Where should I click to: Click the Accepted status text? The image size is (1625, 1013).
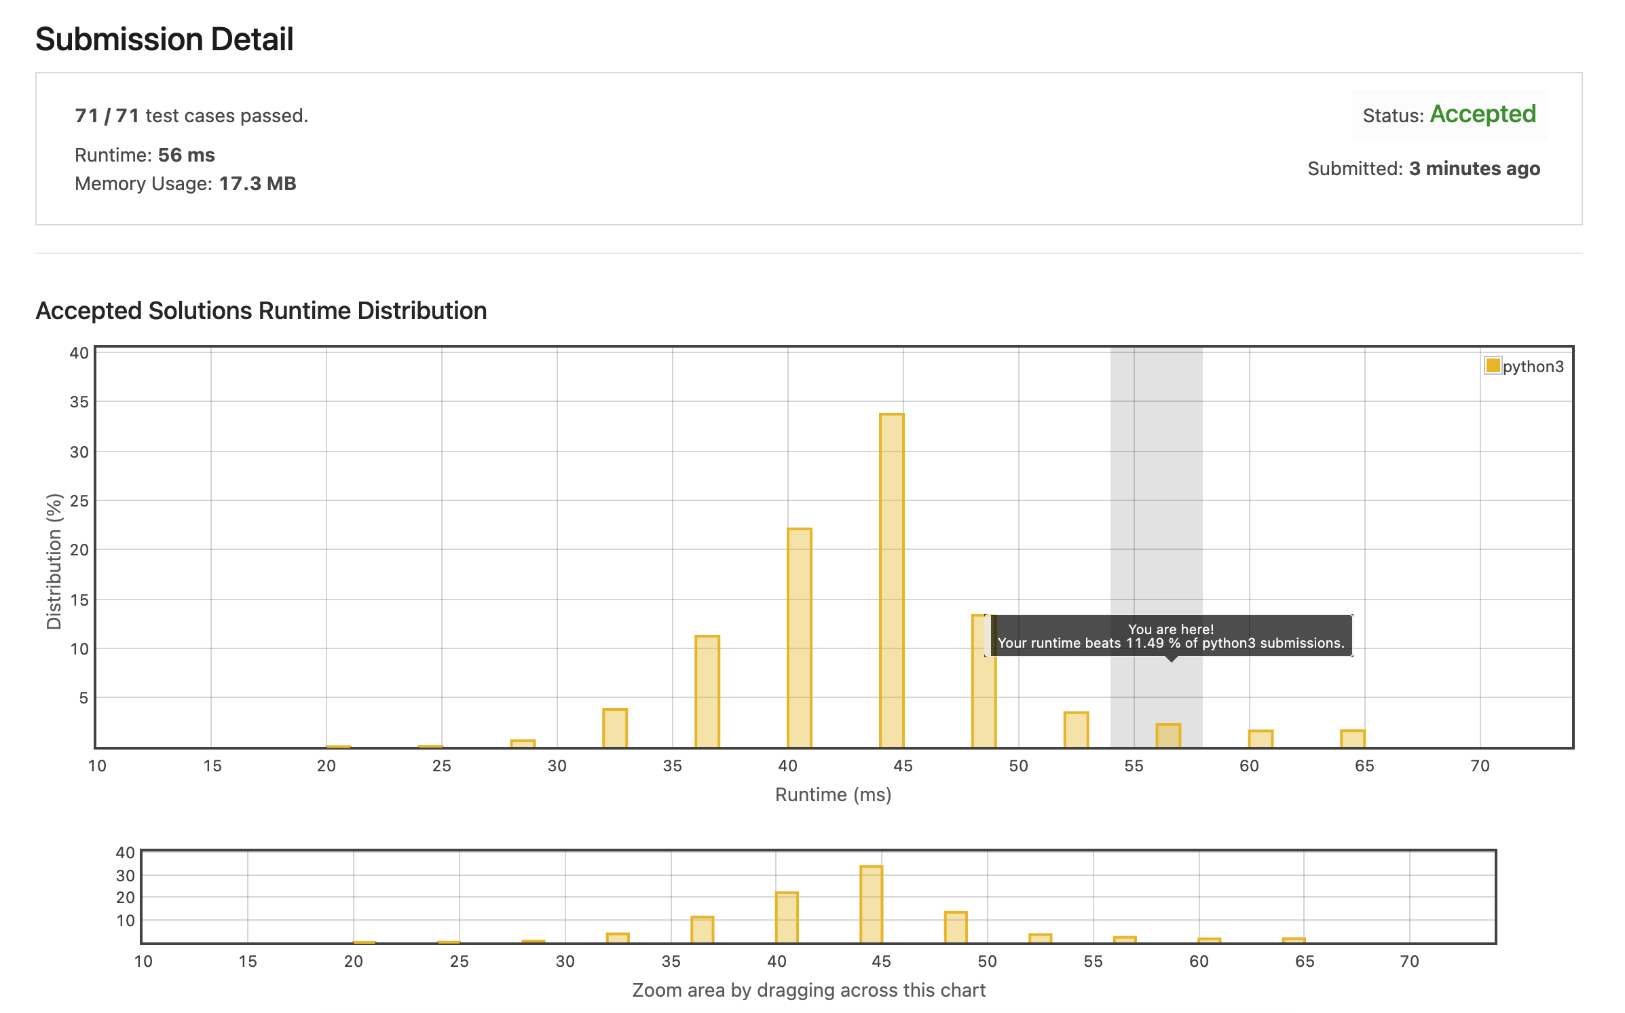tap(1482, 114)
